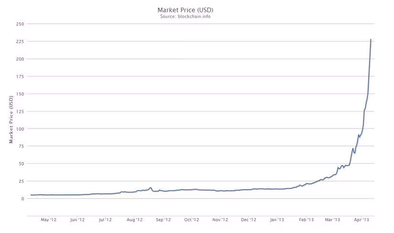Select the Dec '12 x-axis label
The height and width of the screenshot is (233, 394).
(249, 220)
